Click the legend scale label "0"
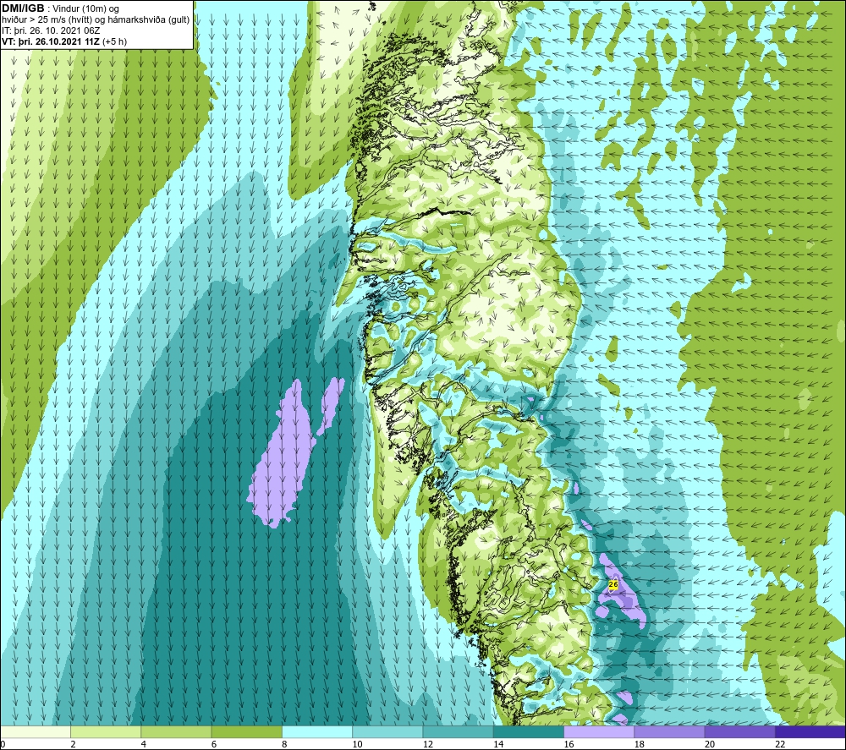The image size is (846, 750). point(3,744)
